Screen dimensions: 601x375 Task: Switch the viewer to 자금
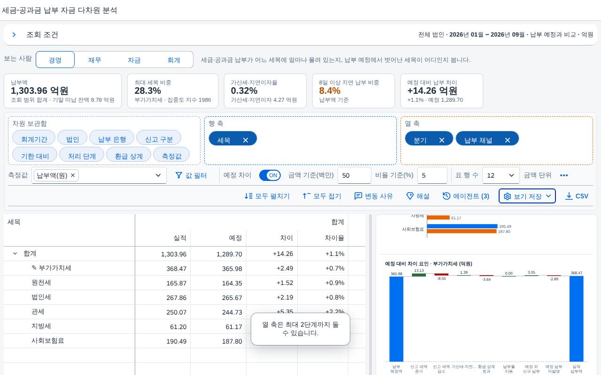click(x=134, y=60)
